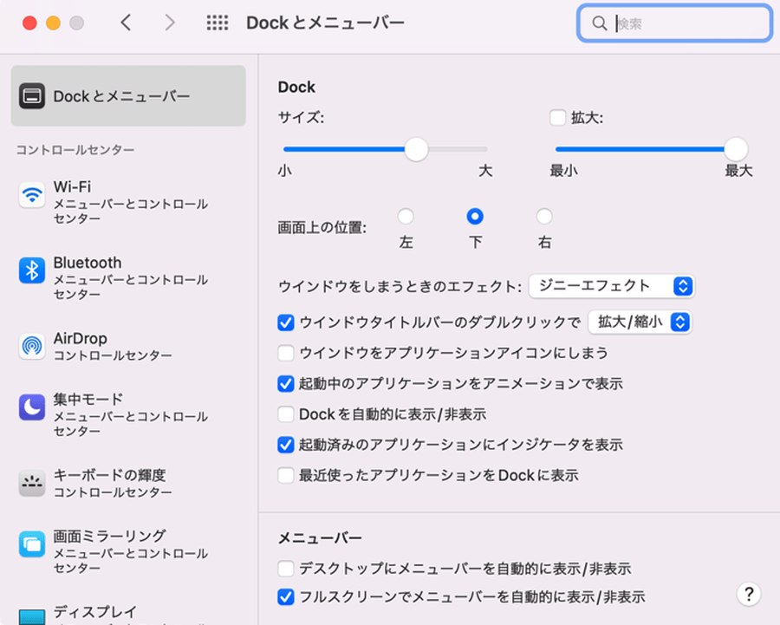Check 最近使ったアプリケーションを Dock に表示 checkbox
Image resolution: width=780 pixels, height=625 pixels.
coord(285,475)
